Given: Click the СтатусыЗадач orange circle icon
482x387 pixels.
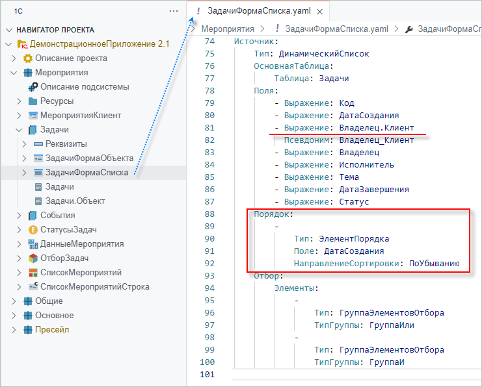Looking at the screenshot, I should [34, 230].
